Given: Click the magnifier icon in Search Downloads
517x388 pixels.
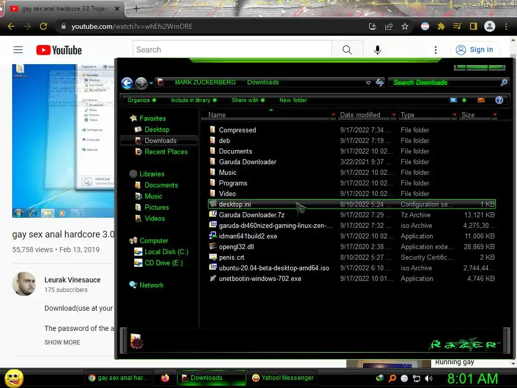Looking at the screenshot, I should (x=504, y=82).
